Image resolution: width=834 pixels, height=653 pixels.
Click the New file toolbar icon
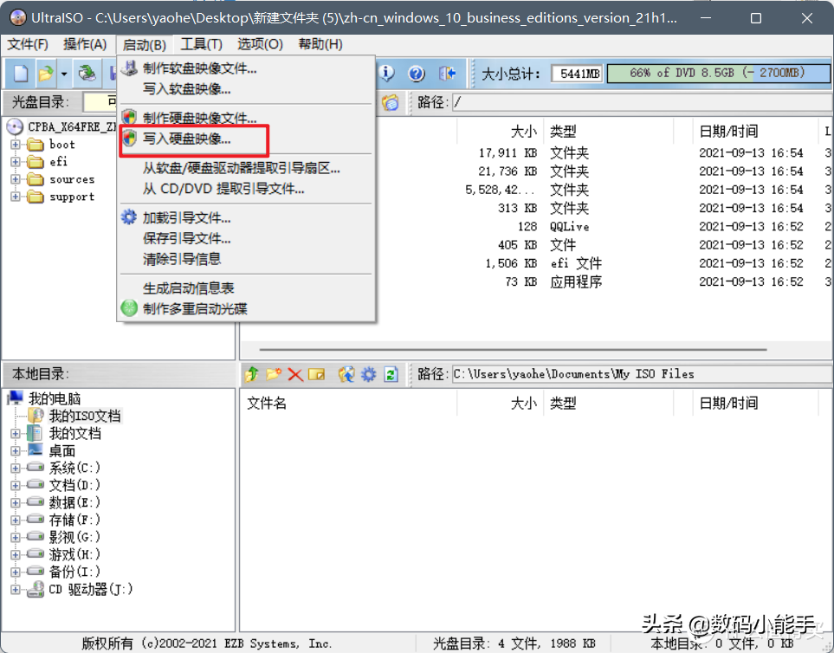click(x=20, y=74)
